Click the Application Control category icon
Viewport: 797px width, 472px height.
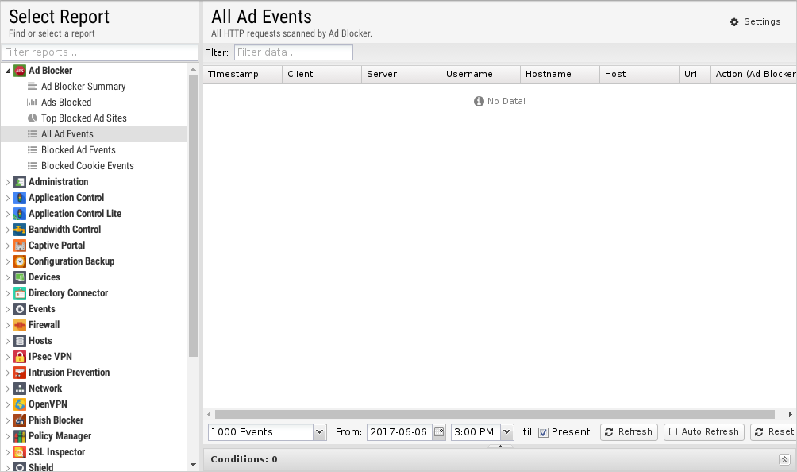tap(20, 198)
